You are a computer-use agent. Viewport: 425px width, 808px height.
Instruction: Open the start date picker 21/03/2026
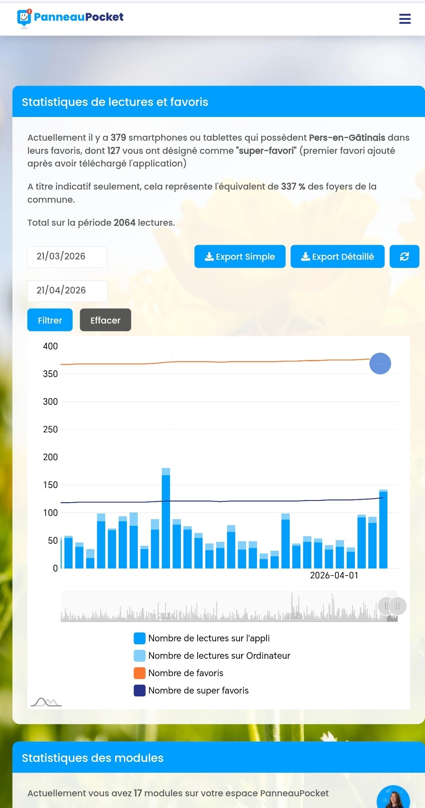67,257
